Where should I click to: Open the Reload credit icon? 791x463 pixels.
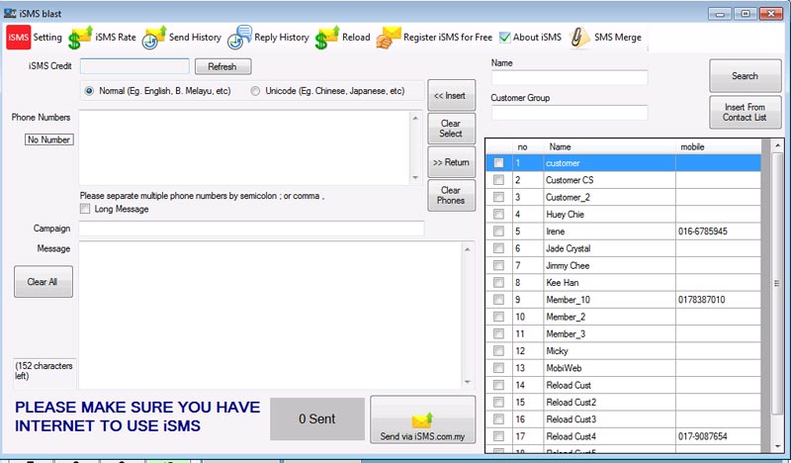pyautogui.click(x=327, y=38)
